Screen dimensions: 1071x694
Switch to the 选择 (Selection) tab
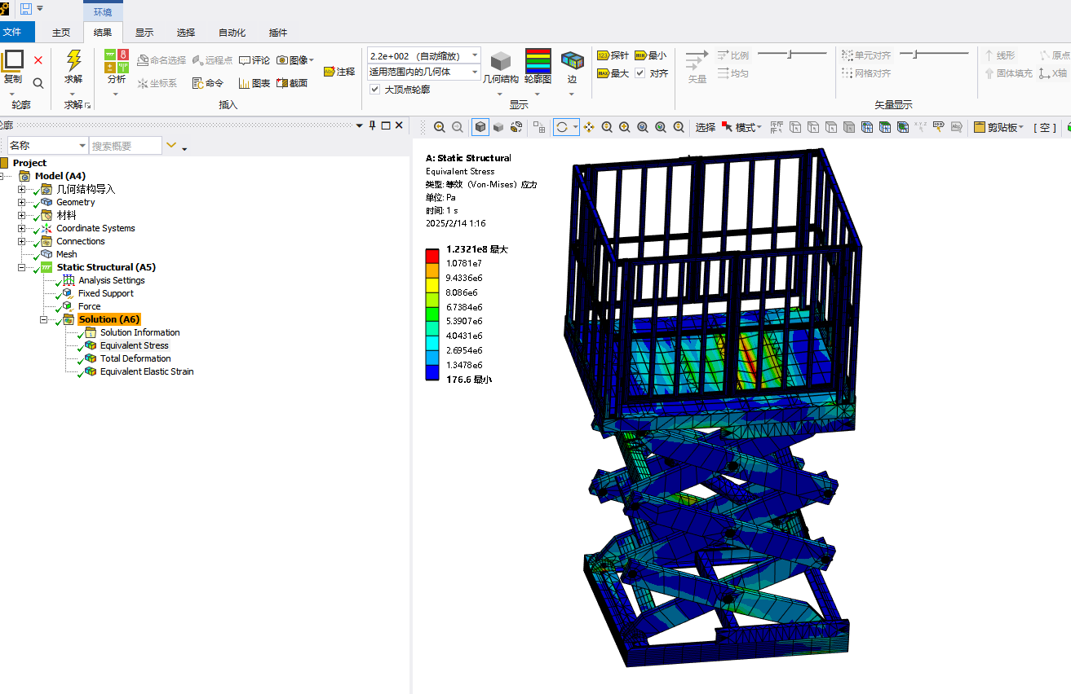tap(186, 33)
